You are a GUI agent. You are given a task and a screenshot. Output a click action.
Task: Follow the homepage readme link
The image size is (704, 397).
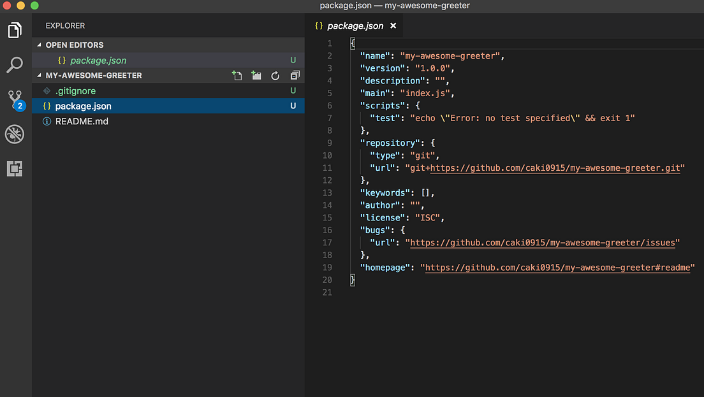[x=559, y=267]
